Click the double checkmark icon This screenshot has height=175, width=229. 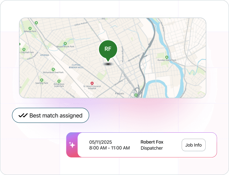23,115
